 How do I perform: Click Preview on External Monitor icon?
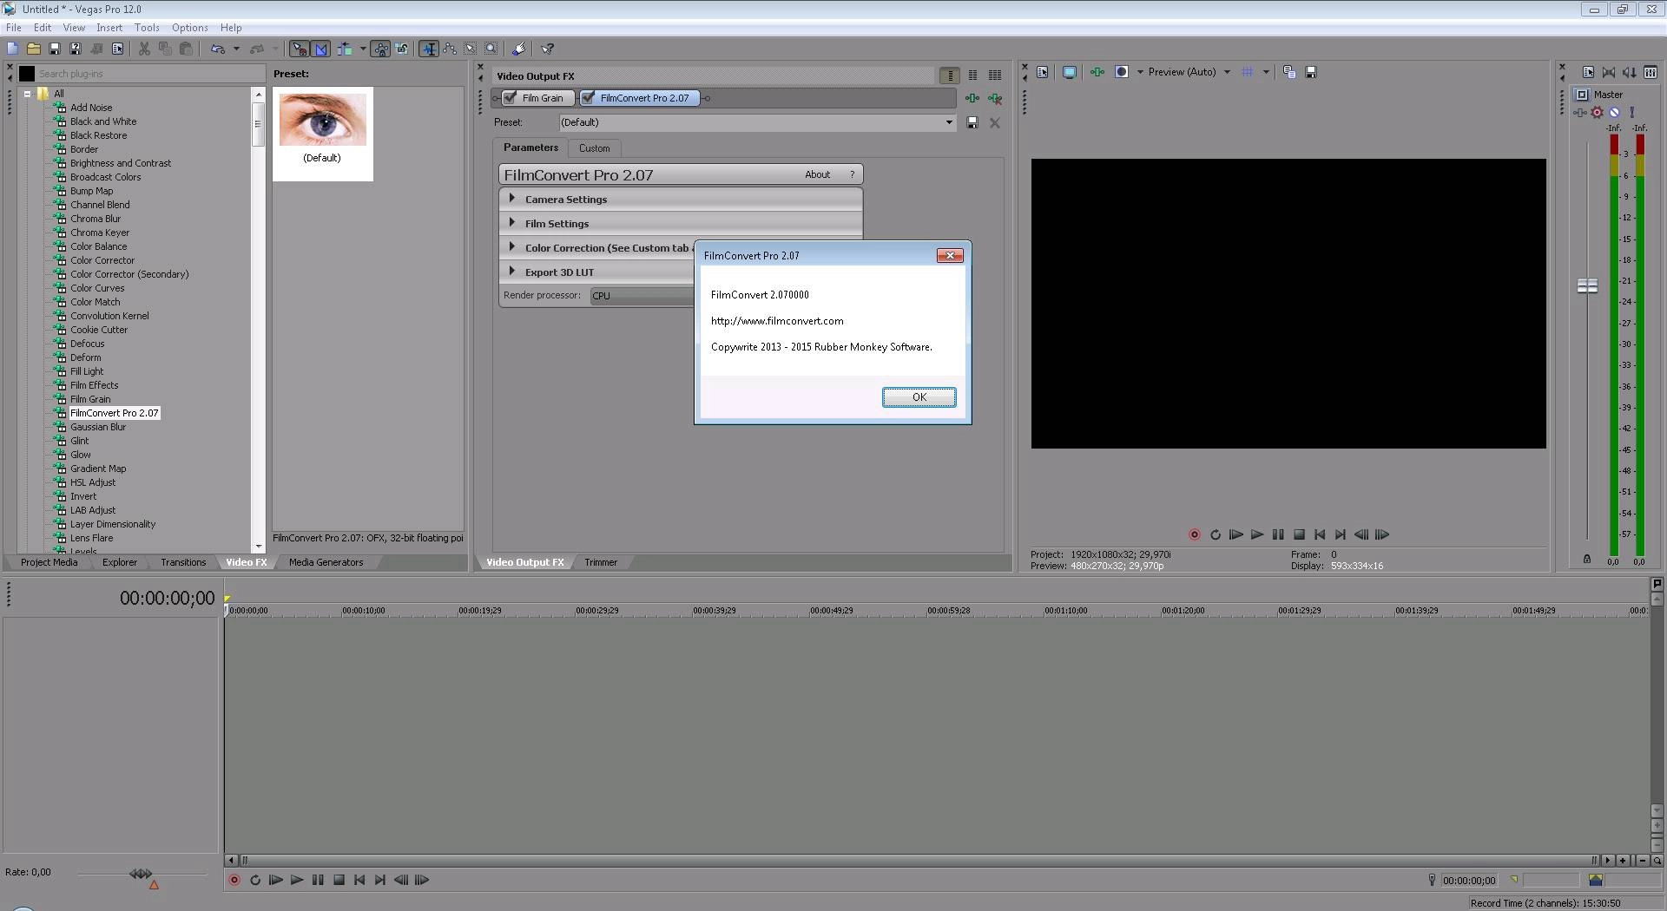click(1070, 72)
